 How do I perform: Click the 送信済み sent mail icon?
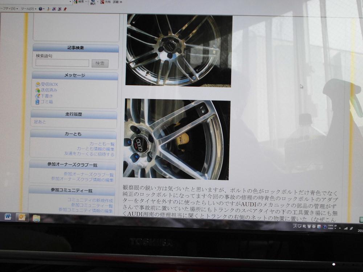pyautogui.click(x=38, y=90)
